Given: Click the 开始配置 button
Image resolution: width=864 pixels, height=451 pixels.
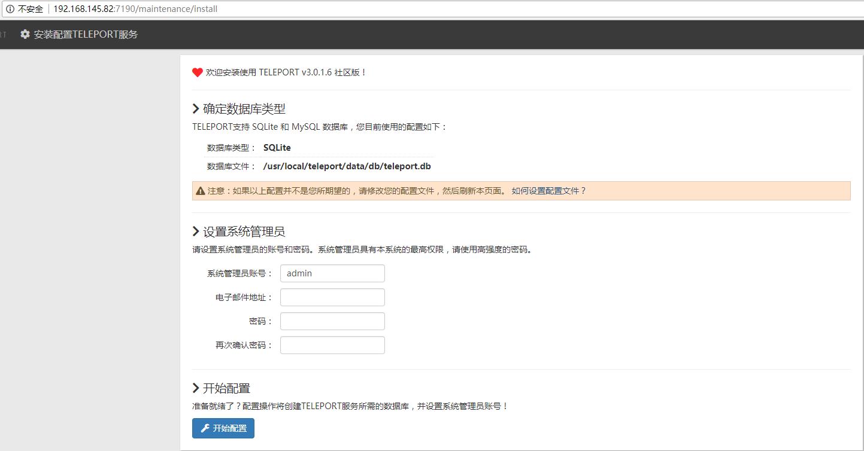Looking at the screenshot, I should 223,428.
